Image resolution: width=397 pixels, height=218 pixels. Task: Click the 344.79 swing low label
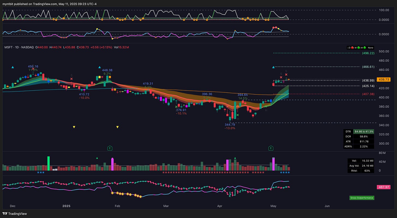point(230,125)
